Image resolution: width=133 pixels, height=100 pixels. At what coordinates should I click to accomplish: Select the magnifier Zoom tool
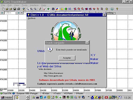click(28, 9)
